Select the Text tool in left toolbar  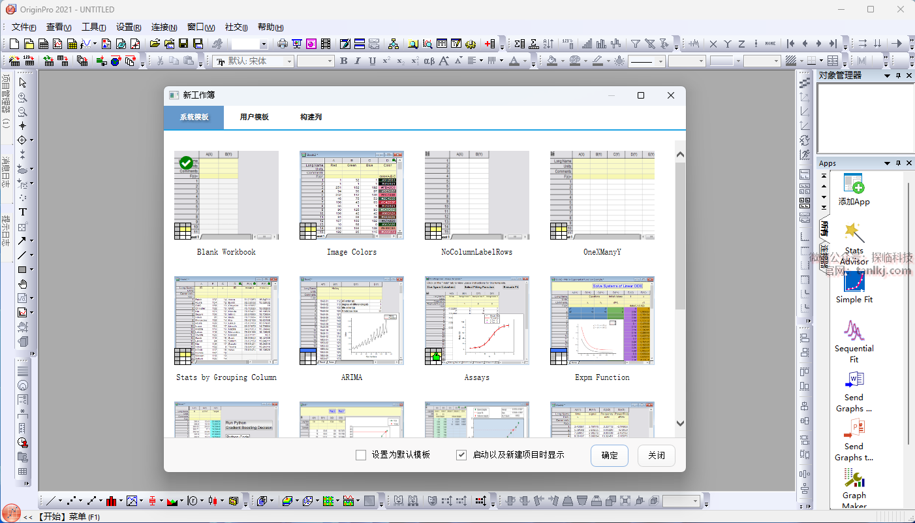point(23,212)
